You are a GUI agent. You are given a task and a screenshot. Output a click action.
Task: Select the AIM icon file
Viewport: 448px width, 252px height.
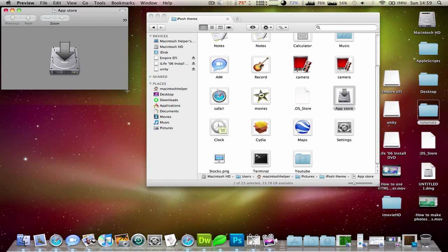[219, 65]
